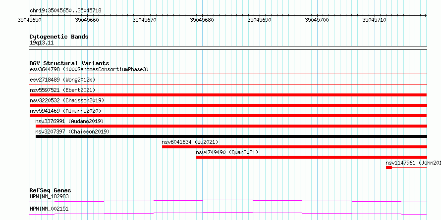441x220 pixels.
Task: Open variant nsv6041634 (Wu2021) label
Action: tap(190, 142)
